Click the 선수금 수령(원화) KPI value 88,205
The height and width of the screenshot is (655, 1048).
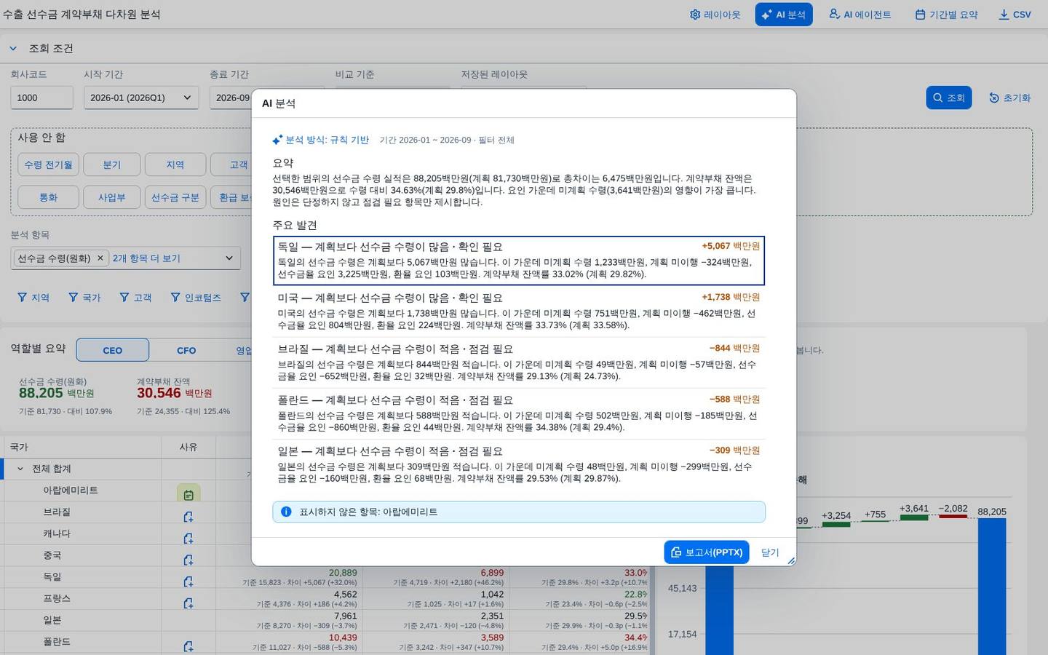click(41, 393)
